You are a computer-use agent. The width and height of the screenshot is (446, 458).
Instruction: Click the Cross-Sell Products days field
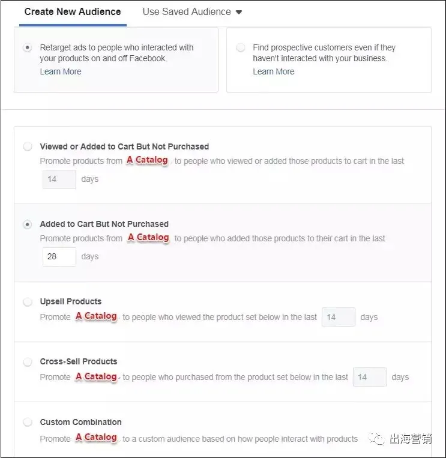[370, 377]
